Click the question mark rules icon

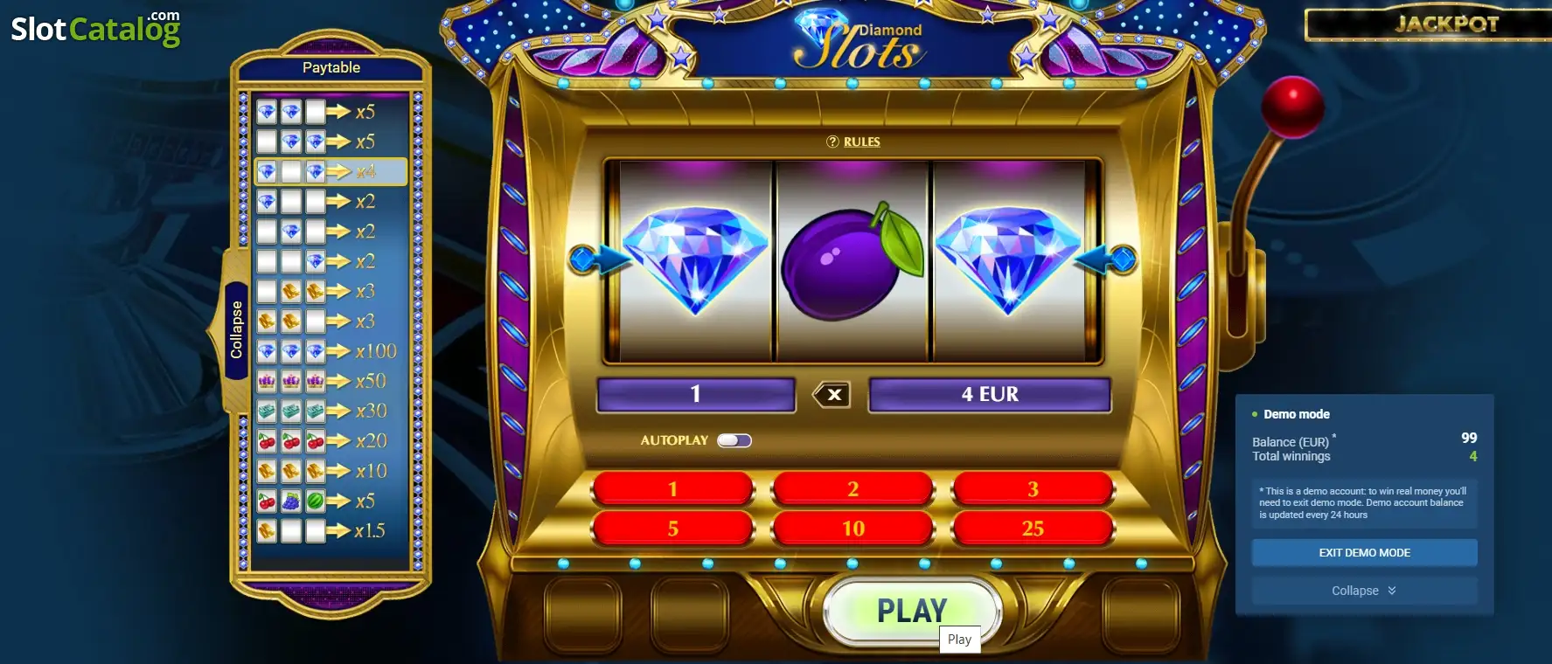[x=832, y=142]
